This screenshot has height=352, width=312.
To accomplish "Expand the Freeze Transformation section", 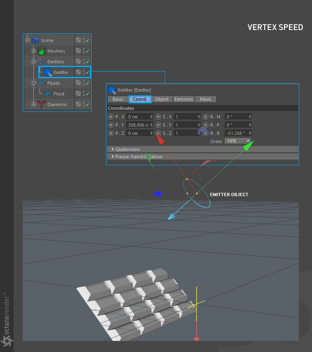I will click(x=113, y=157).
